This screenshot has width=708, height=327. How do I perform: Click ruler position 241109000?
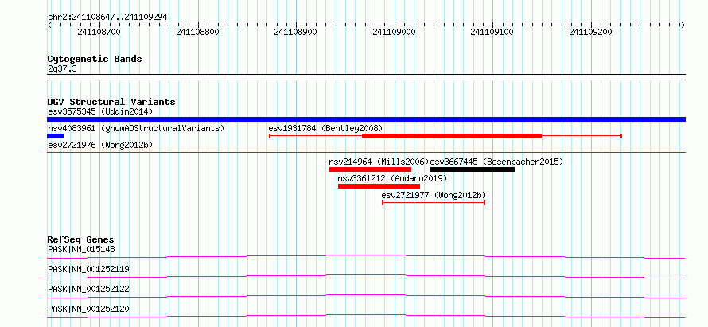(395, 32)
